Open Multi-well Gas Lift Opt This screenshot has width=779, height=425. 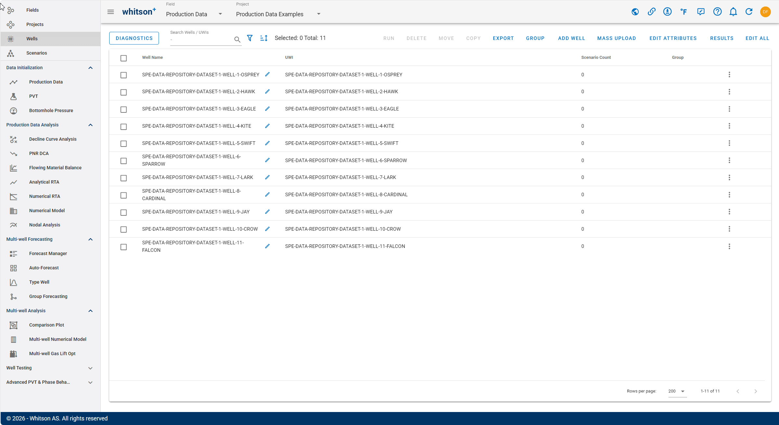tap(50, 354)
